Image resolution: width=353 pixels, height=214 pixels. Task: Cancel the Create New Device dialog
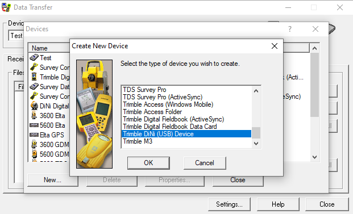(x=205, y=163)
